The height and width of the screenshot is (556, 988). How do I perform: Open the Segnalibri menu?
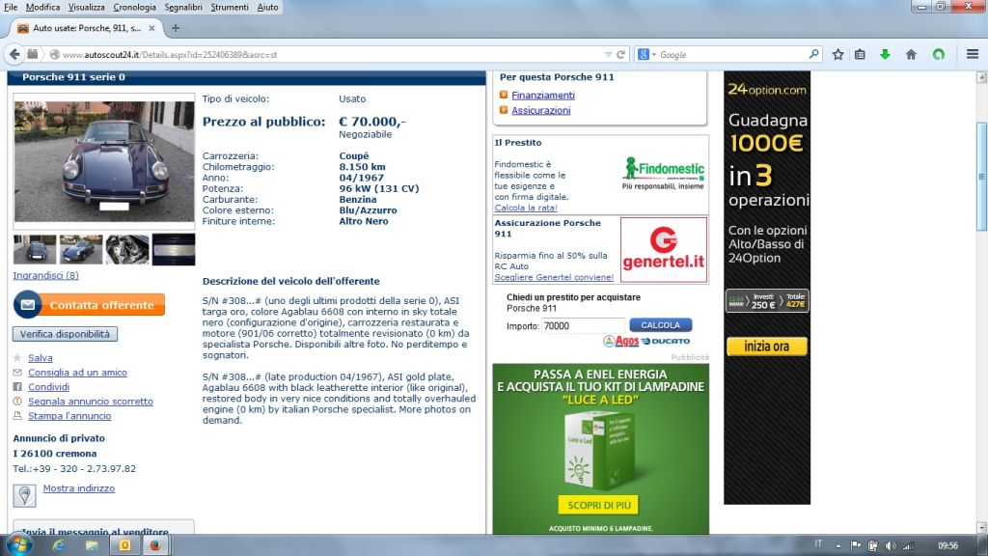pyautogui.click(x=183, y=7)
